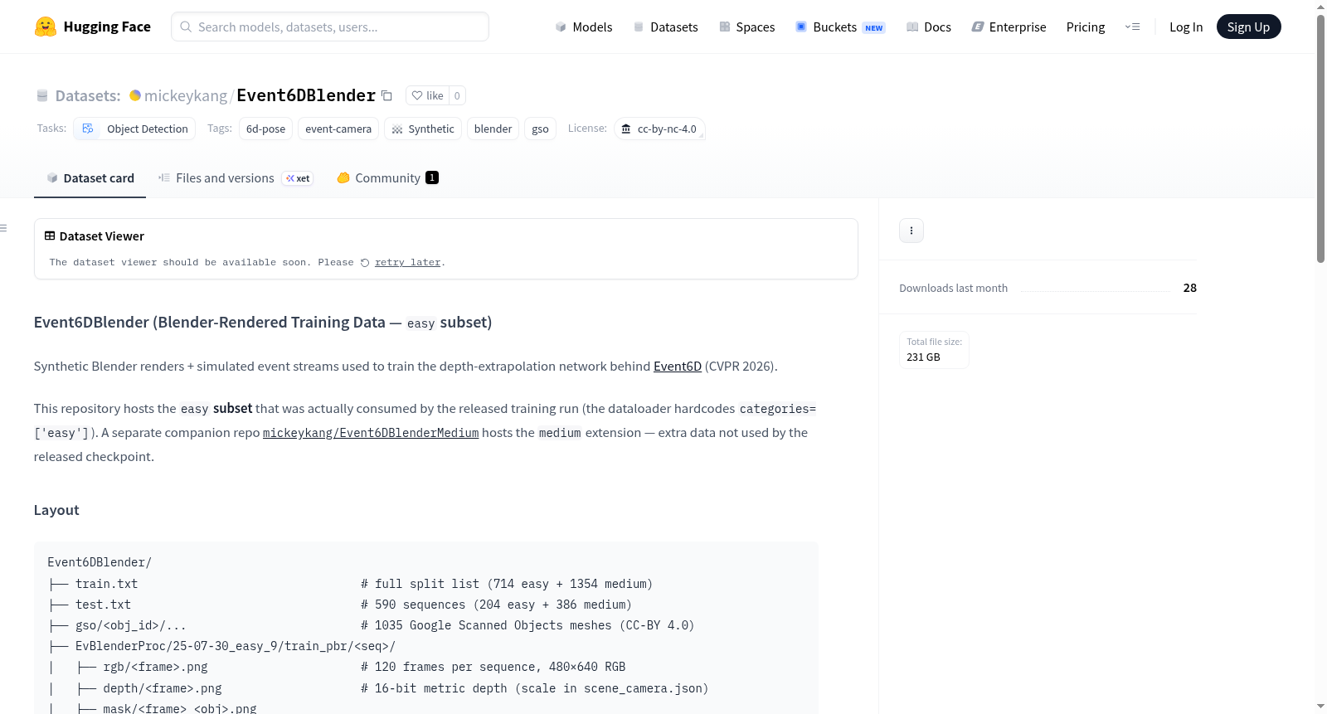Switch to Files and versions tab
Image resolution: width=1327 pixels, height=714 pixels.
[236, 177]
